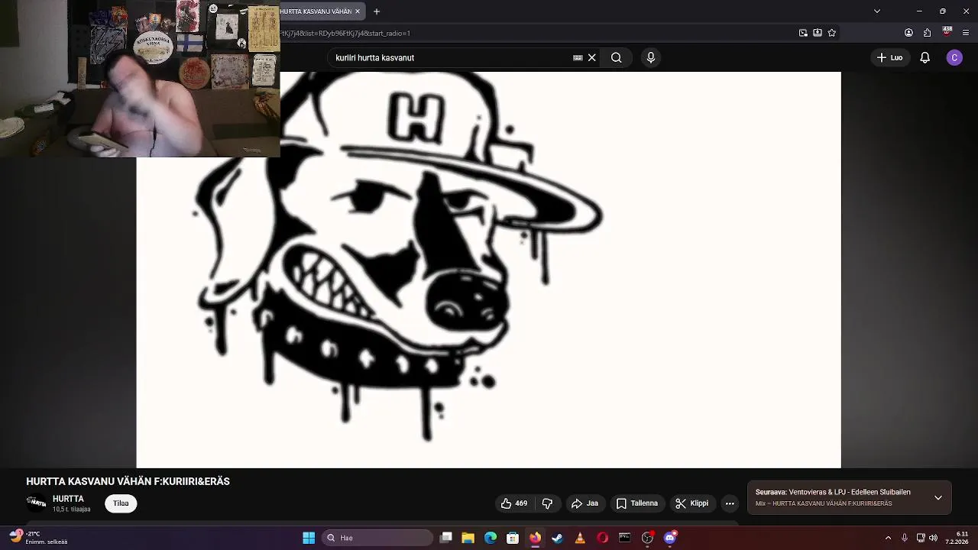Open the ad blocker extension with badge
Image resolution: width=978 pixels, height=550 pixels.
(947, 32)
